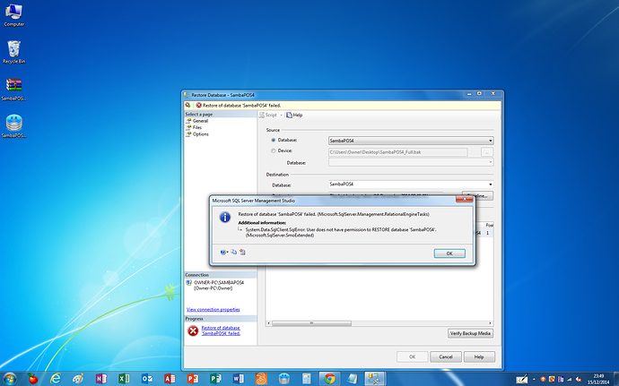
Task: Expand the Source Database dropdown
Action: (x=490, y=141)
